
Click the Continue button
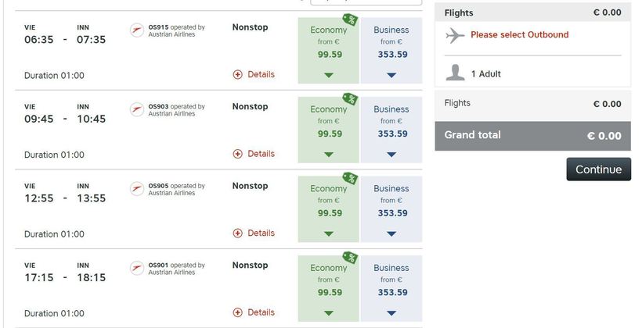click(x=599, y=169)
